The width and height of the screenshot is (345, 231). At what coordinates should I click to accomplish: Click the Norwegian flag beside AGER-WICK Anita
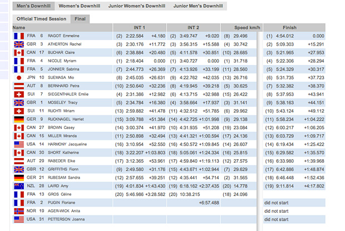click(x=19, y=211)
